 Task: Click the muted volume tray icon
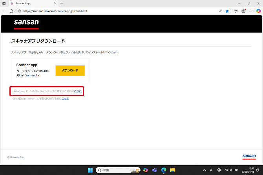click(232, 170)
